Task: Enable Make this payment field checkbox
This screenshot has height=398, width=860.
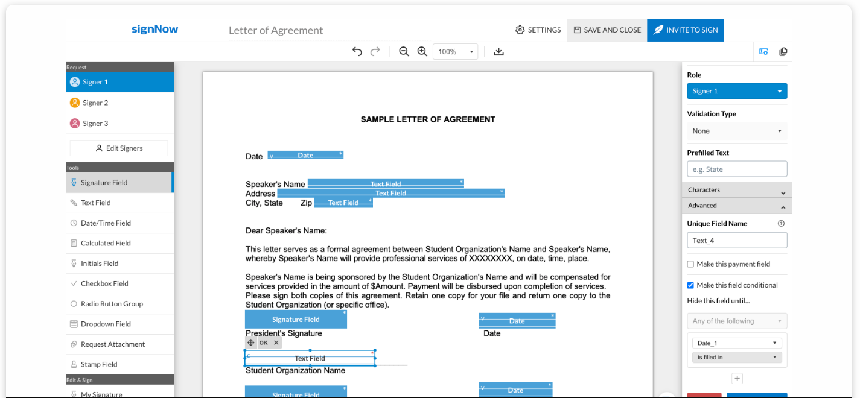Action: 690,264
